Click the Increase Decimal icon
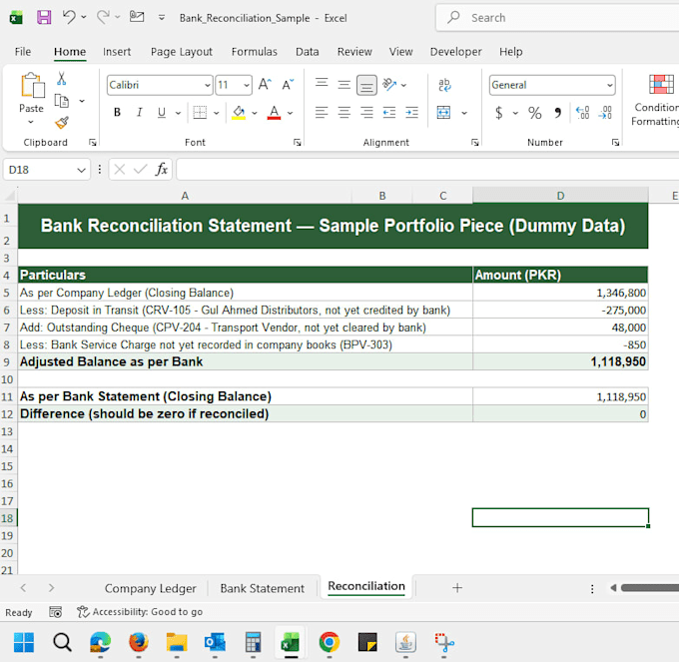 click(582, 113)
